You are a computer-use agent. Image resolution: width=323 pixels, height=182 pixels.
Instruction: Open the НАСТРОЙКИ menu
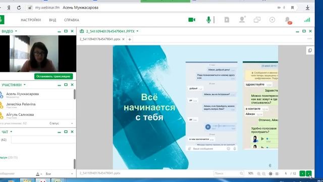click(31, 20)
